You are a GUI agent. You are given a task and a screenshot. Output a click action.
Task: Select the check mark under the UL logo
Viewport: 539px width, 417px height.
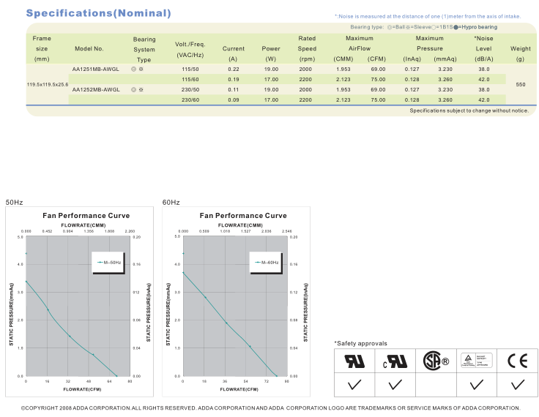(354, 385)
